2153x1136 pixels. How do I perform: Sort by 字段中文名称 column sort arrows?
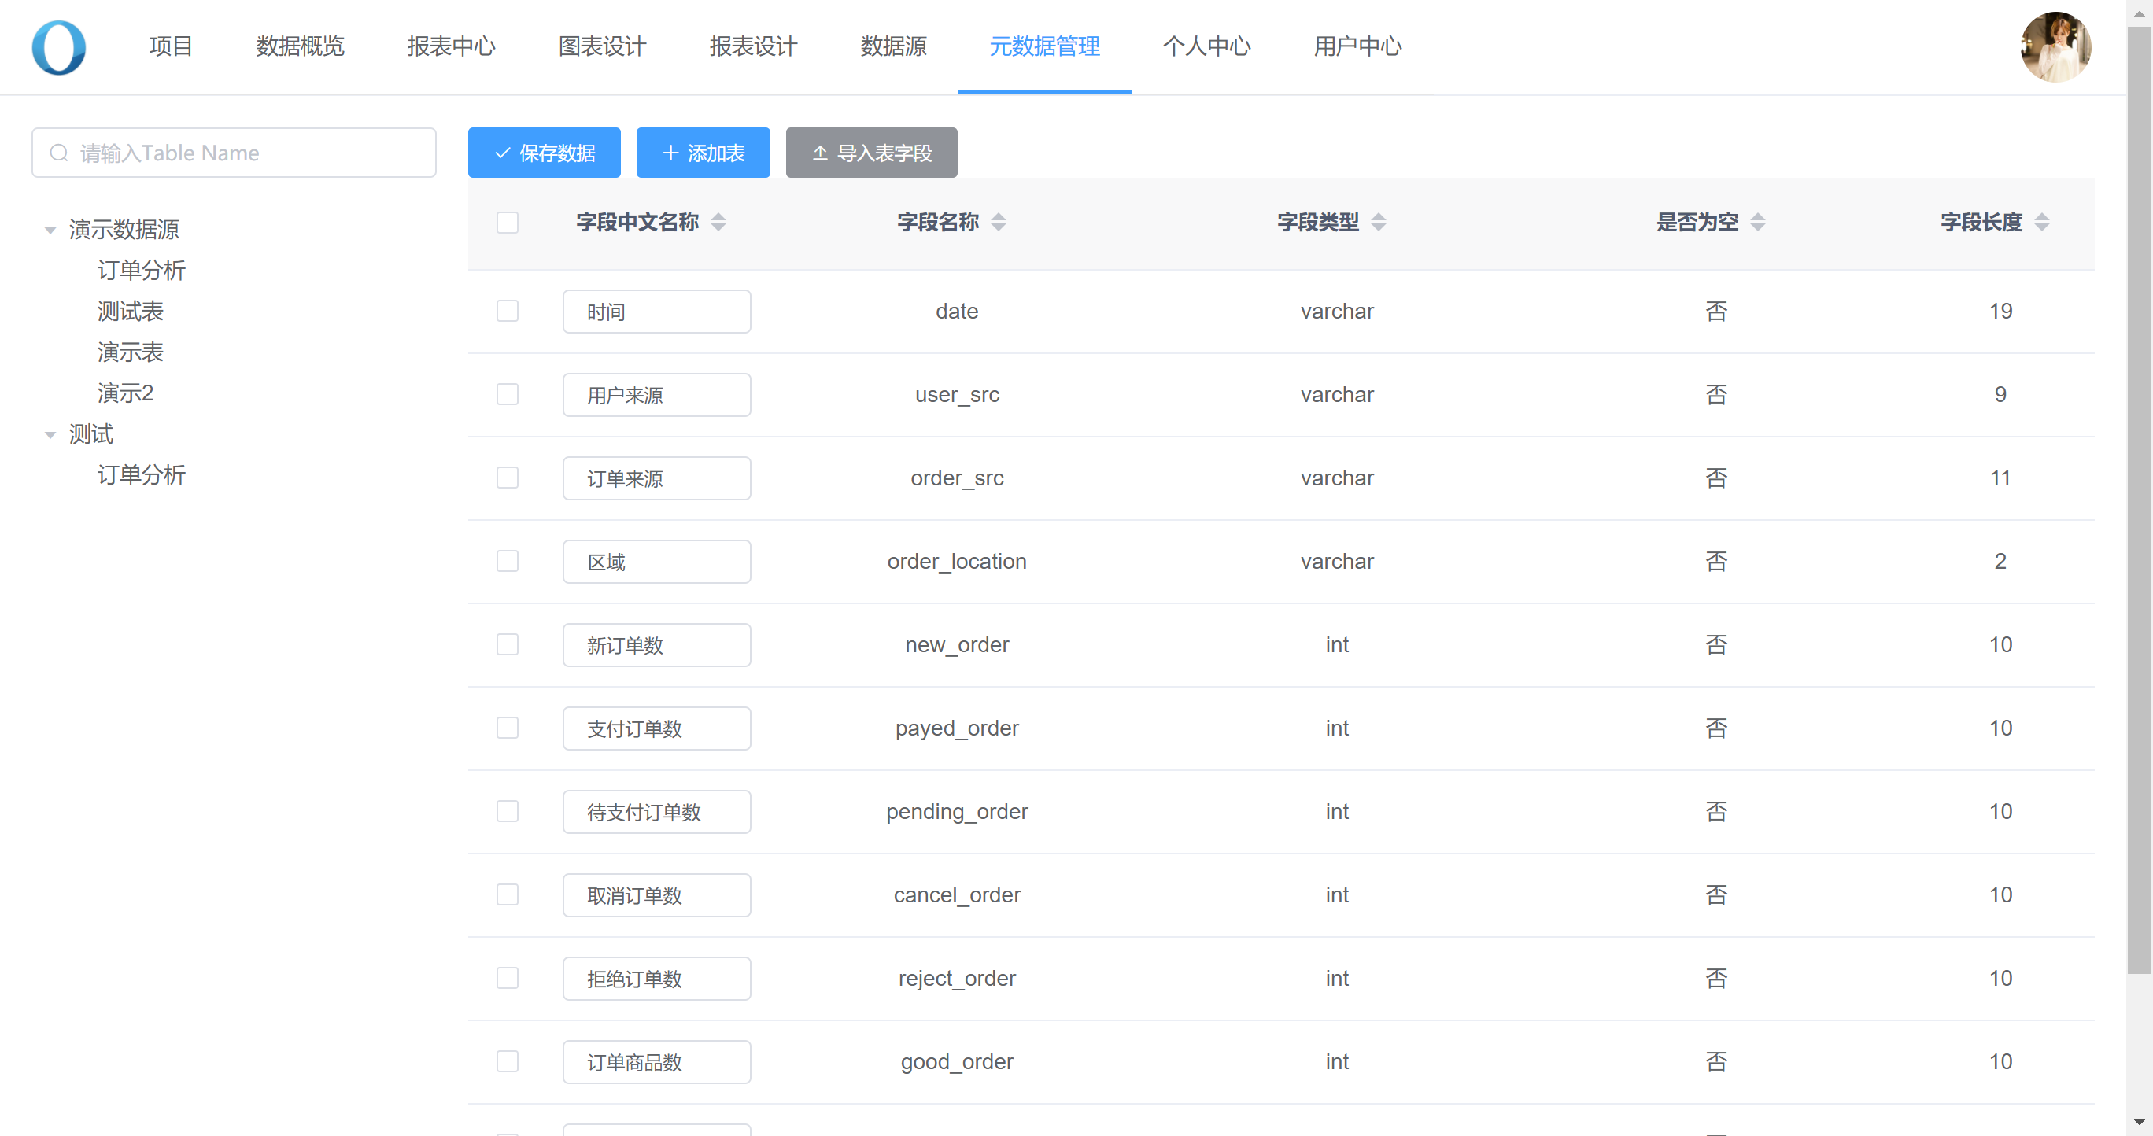tap(718, 222)
